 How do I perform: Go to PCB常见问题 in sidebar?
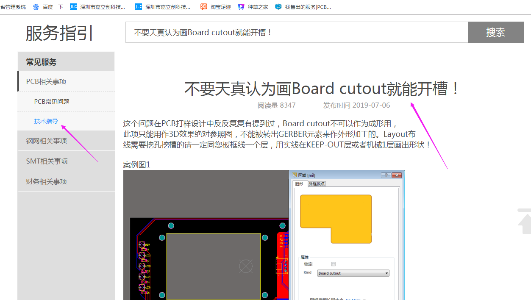(52, 102)
